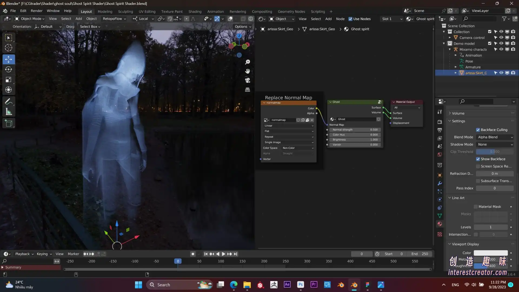Open the Repeat extension dropdown
The width and height of the screenshot is (519, 292).
tap(289, 137)
